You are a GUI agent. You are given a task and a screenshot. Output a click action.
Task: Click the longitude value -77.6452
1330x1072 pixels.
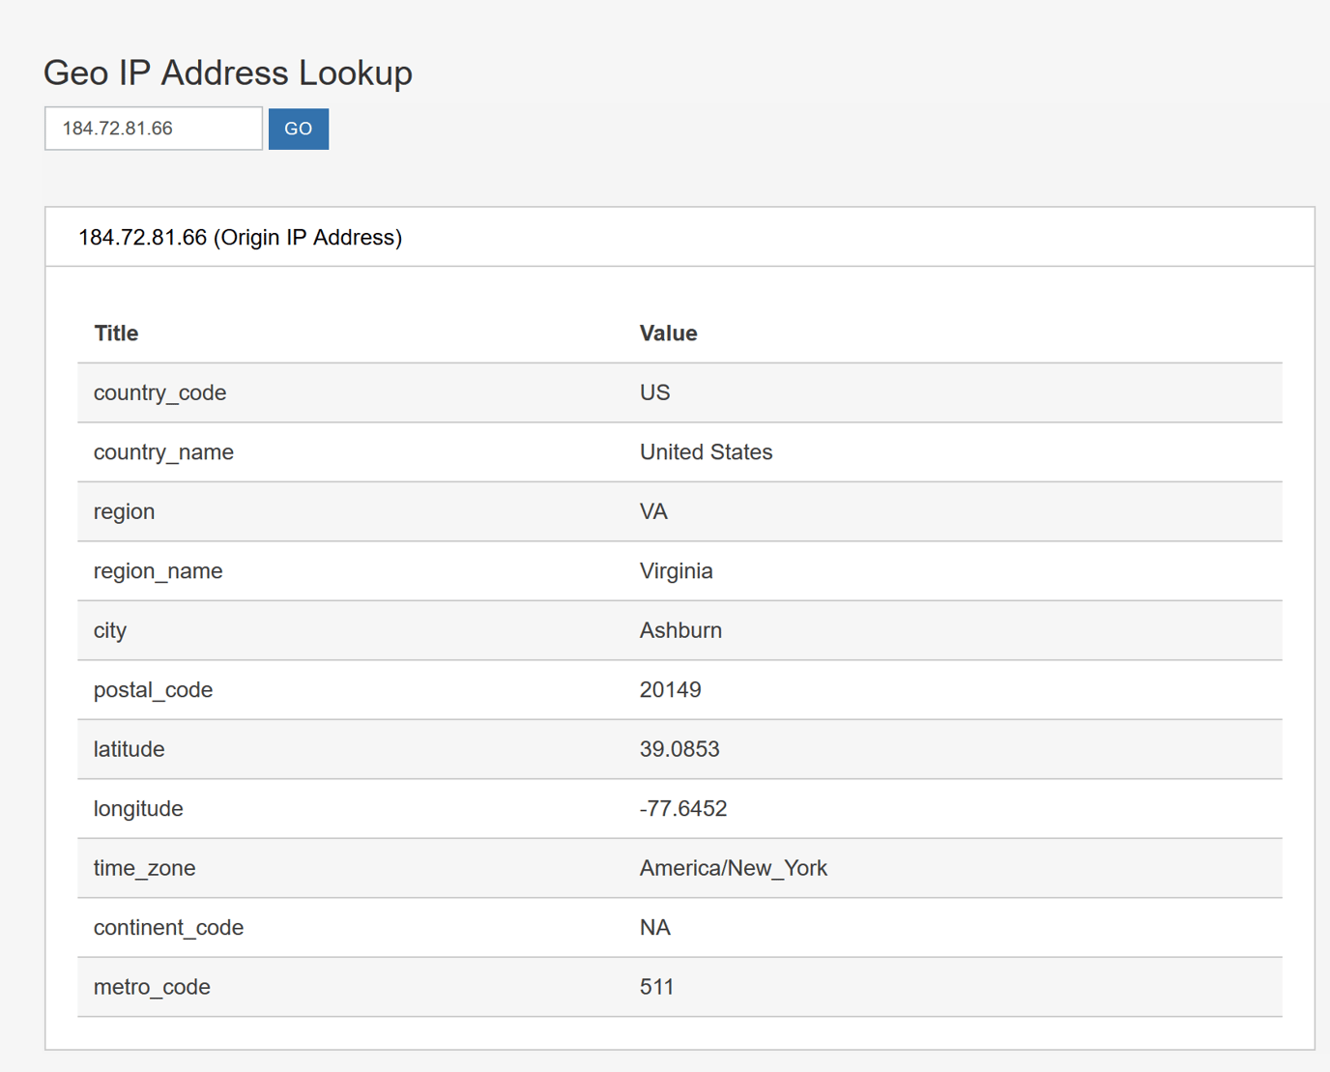click(682, 808)
